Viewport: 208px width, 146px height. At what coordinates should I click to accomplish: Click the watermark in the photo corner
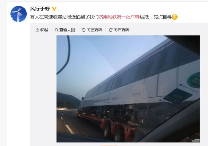196,140
